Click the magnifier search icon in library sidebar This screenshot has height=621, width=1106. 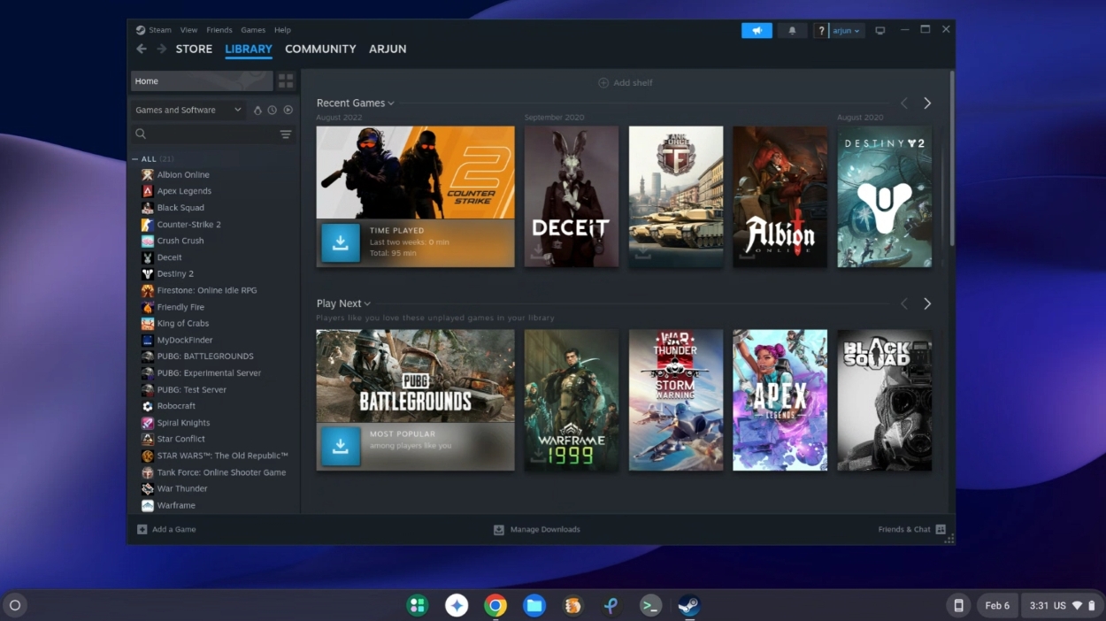coord(141,134)
